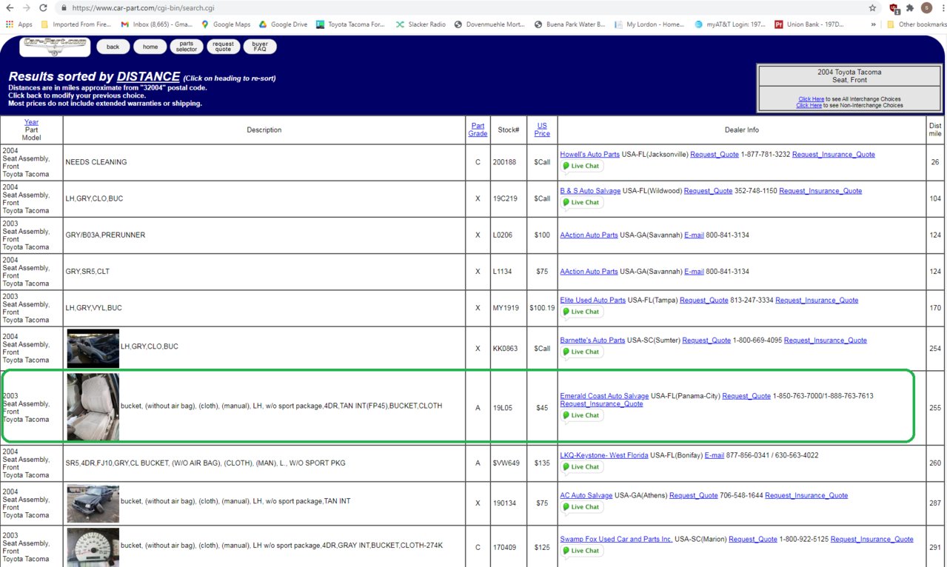Start Live Chat with AC Auto Salvage

[582, 508]
